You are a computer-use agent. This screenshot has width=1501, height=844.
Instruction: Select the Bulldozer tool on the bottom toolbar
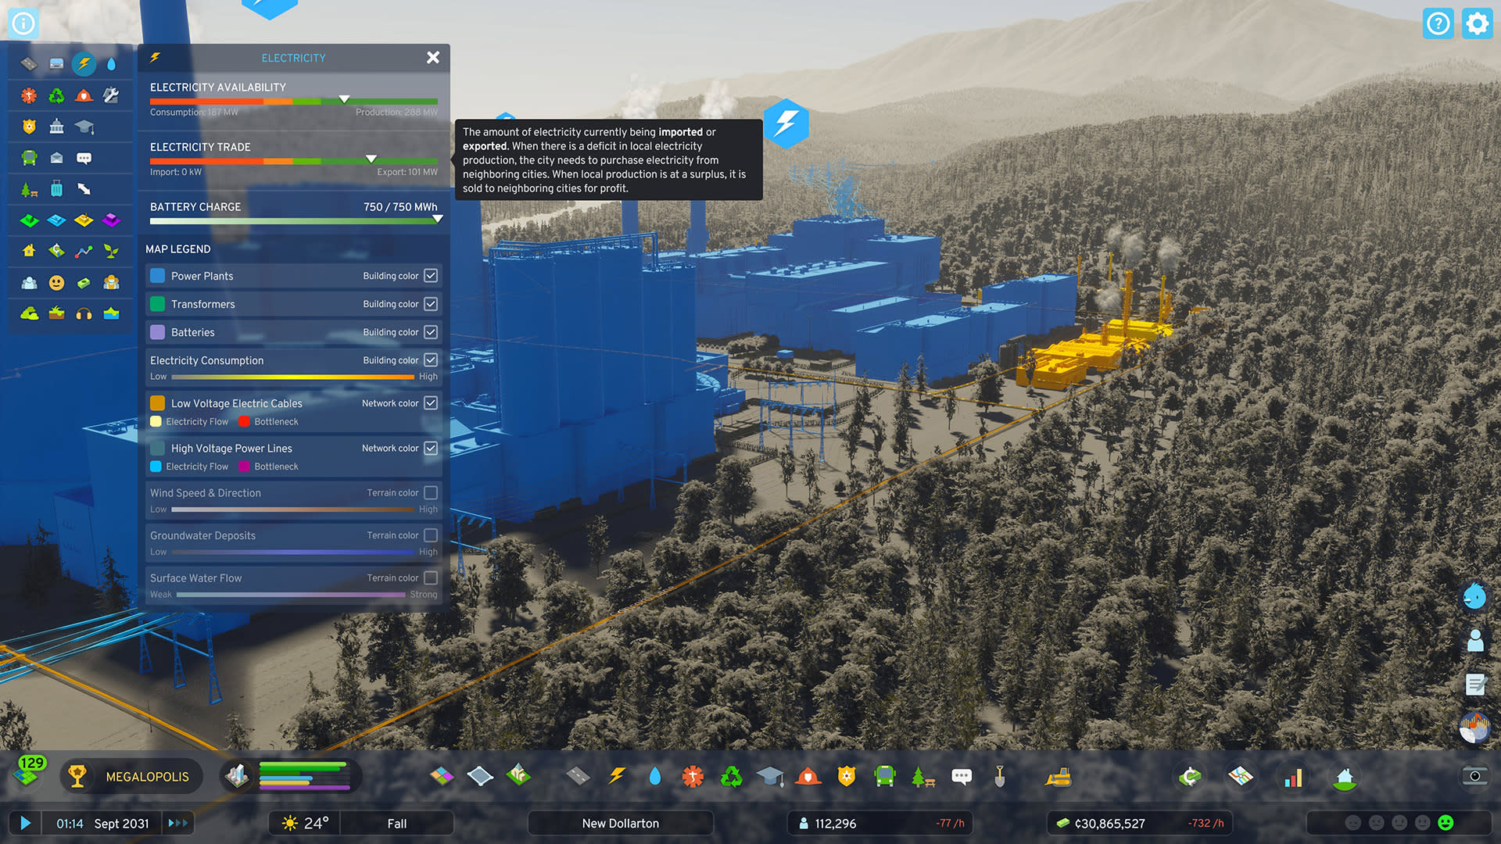coord(1059,776)
